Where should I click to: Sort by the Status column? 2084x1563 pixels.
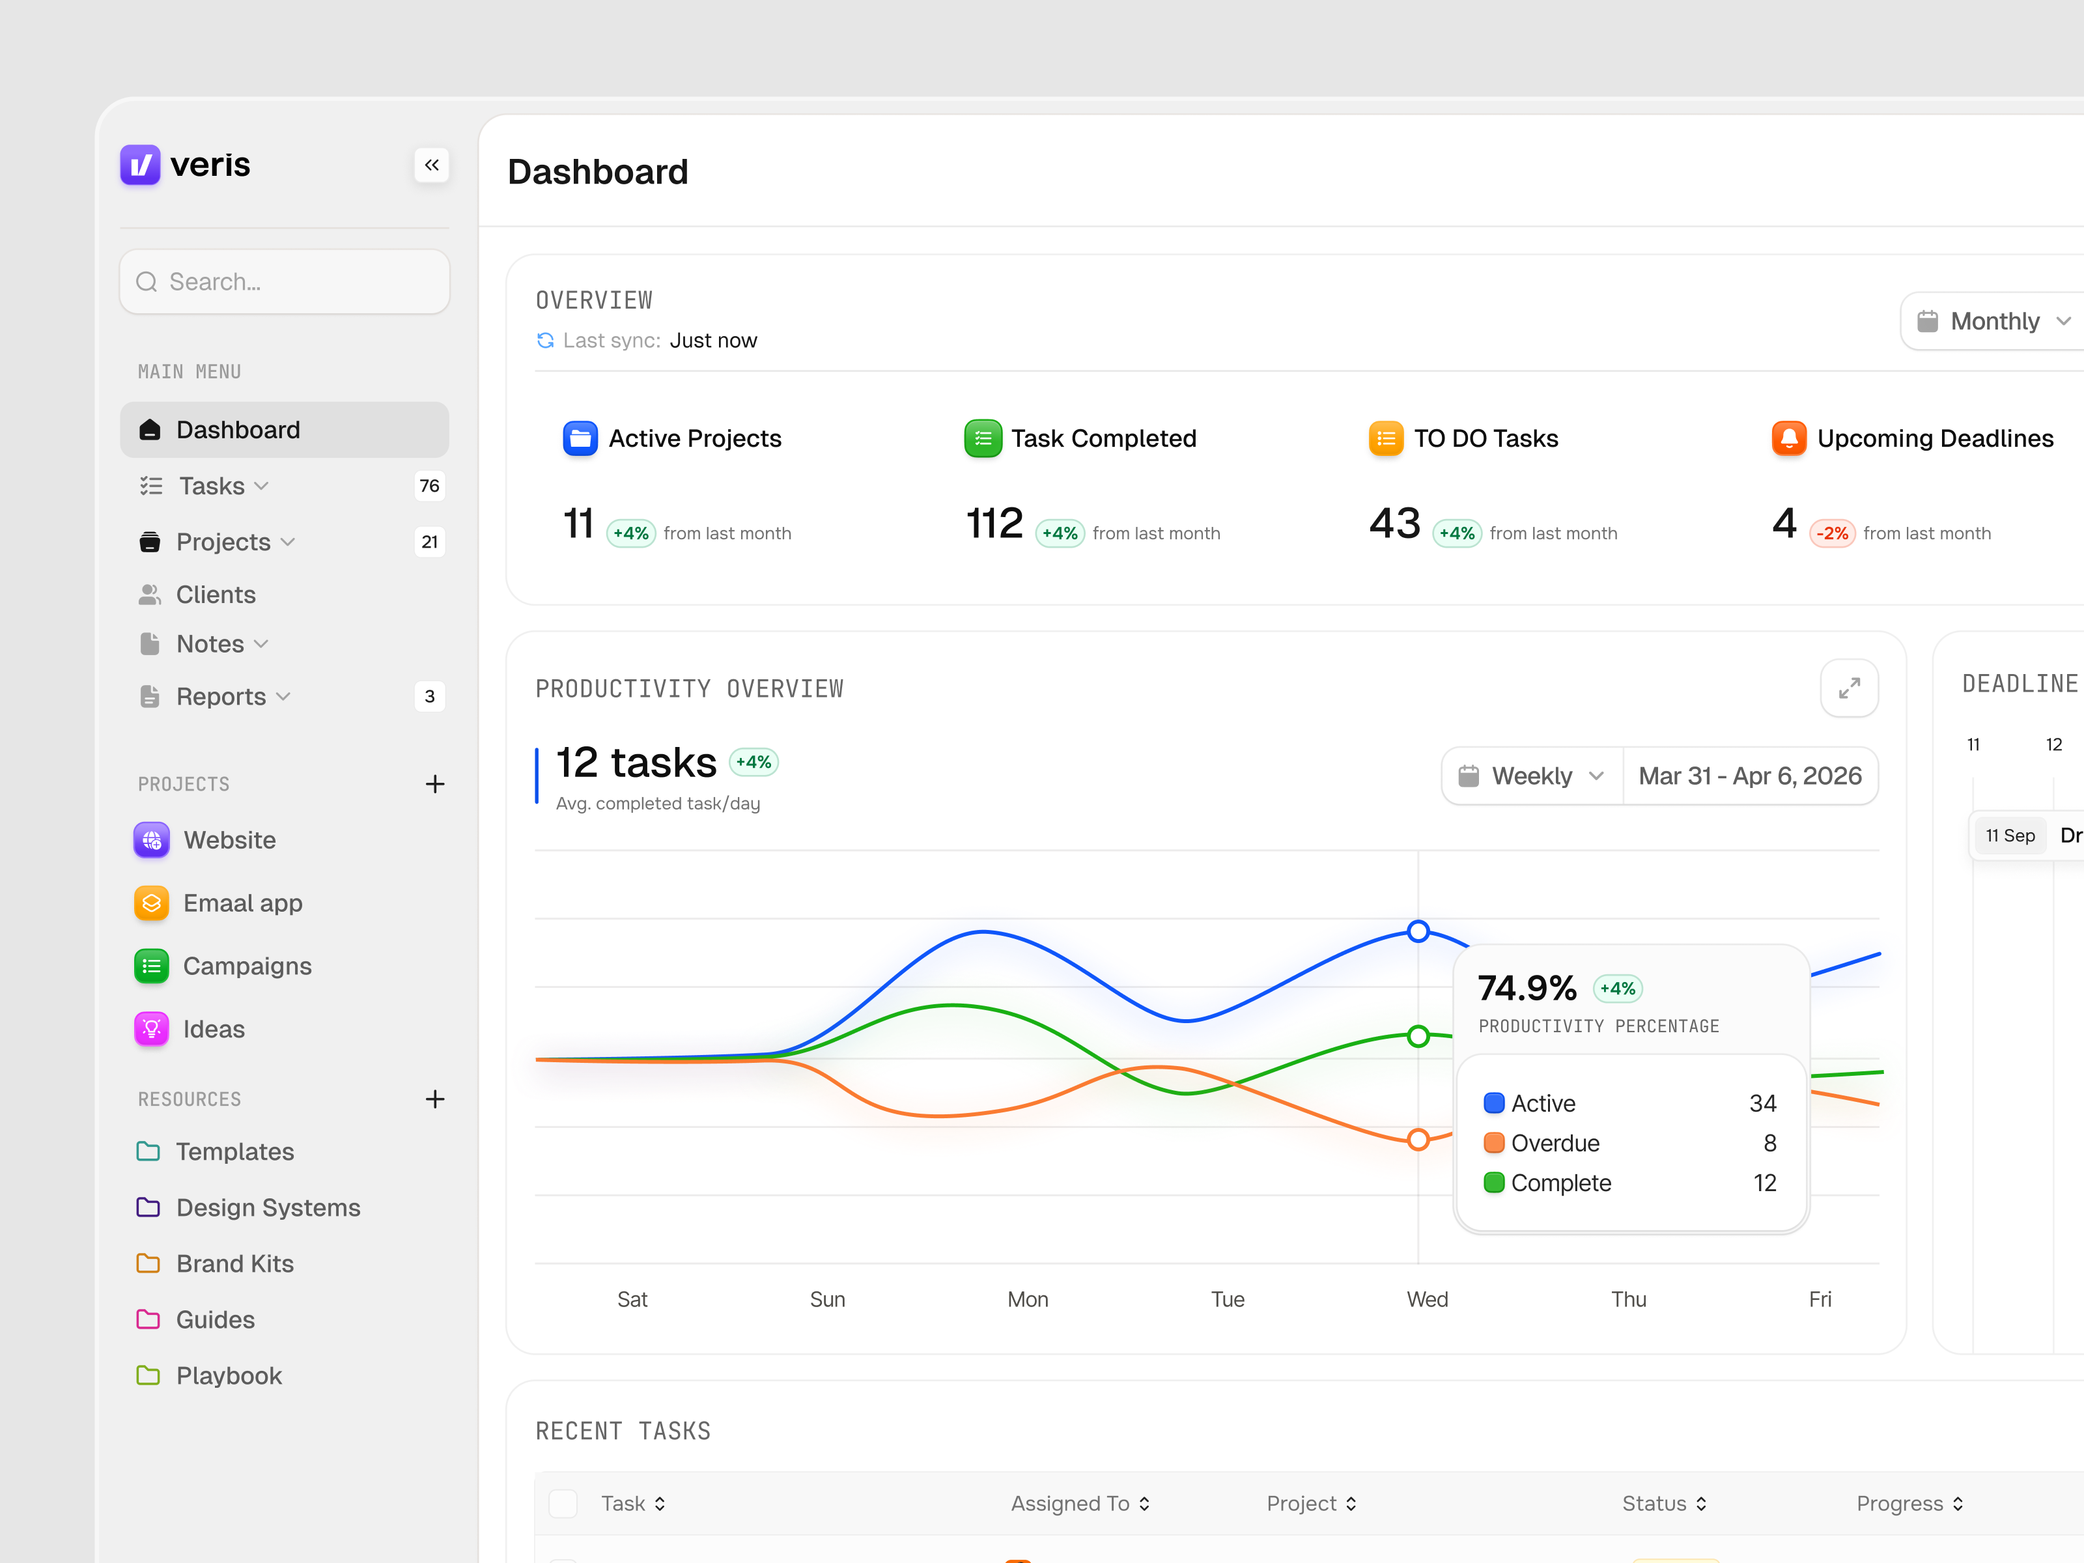tap(1665, 1502)
